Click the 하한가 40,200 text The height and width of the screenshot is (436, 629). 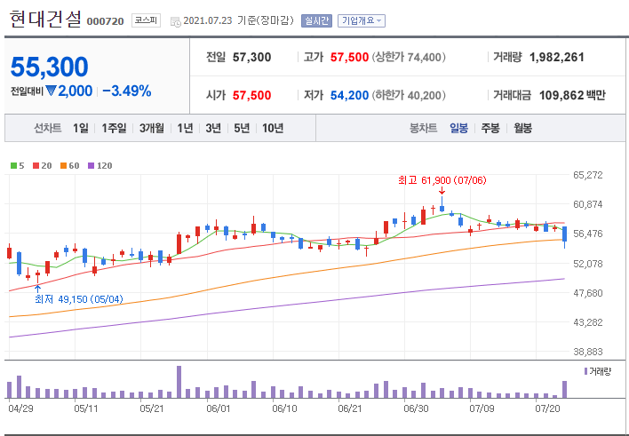409,96
